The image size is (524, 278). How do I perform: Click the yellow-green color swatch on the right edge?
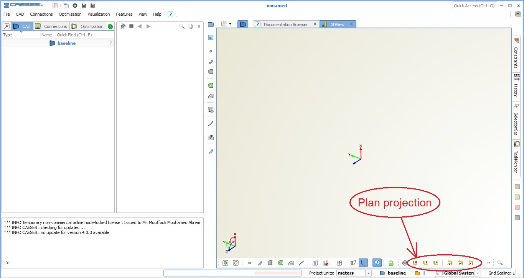(517, 197)
